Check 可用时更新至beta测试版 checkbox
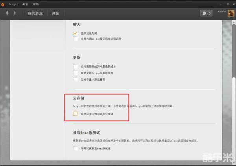Viewport: 236px width, 166px height. click(x=76, y=148)
